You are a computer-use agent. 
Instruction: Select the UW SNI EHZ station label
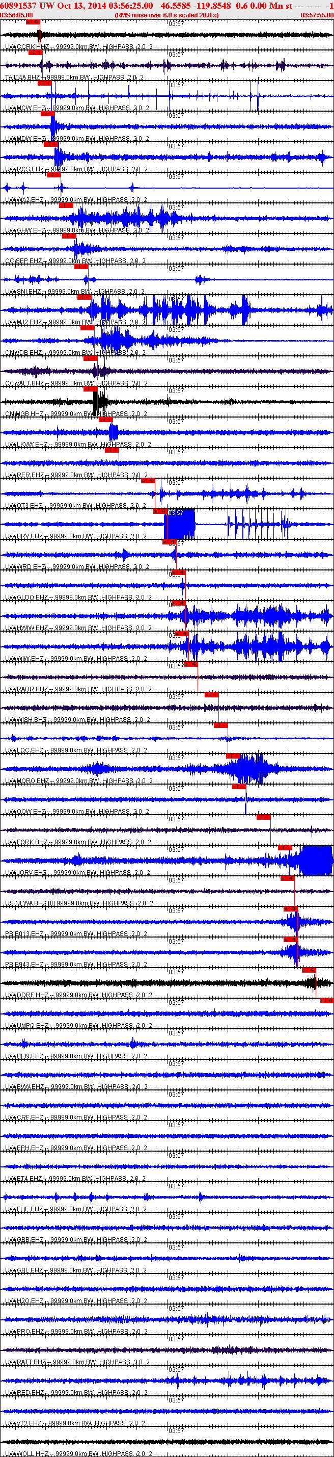tap(75, 291)
